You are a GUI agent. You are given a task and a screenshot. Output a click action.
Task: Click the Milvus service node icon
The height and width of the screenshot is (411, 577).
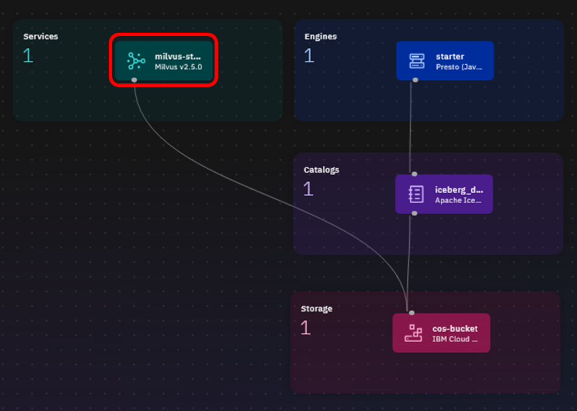point(136,61)
